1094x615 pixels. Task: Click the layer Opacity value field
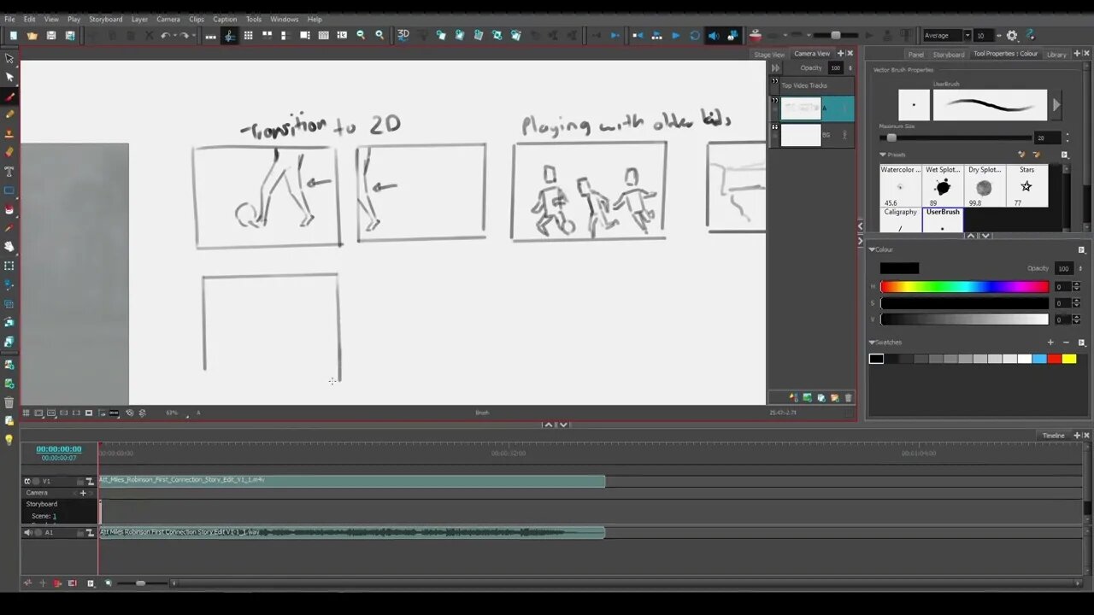[836, 67]
